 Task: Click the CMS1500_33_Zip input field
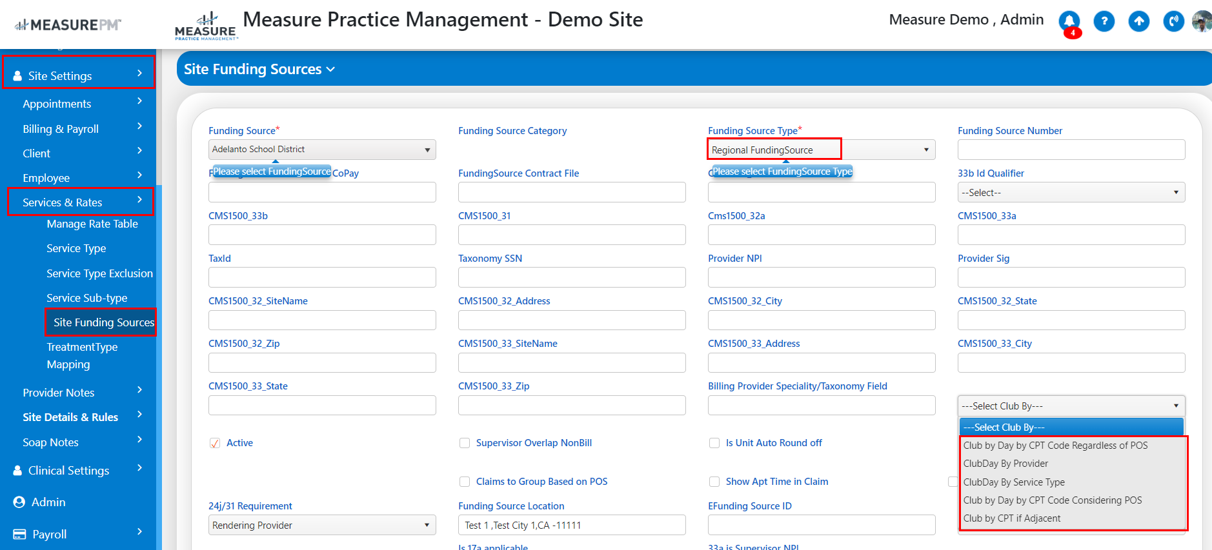572,405
